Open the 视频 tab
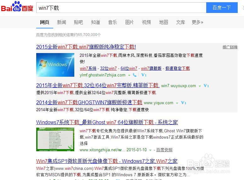244x180 pixels. pyautogui.click(x=146, y=22)
